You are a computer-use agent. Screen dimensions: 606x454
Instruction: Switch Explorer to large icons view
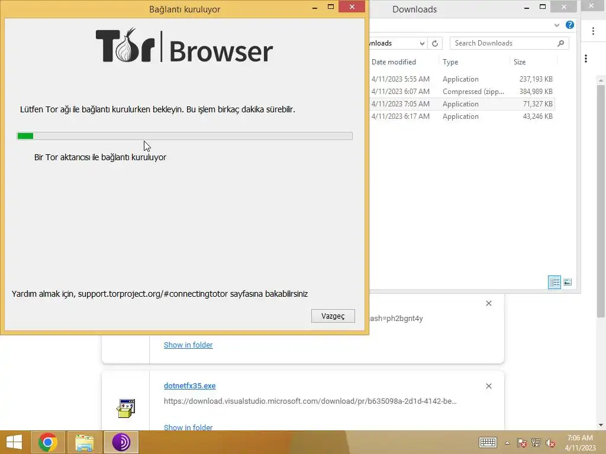(x=568, y=282)
